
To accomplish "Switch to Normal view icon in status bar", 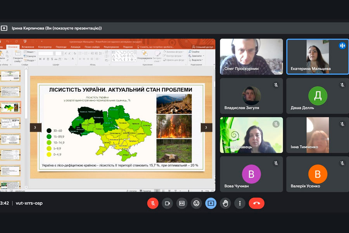I will tap(157, 191).
